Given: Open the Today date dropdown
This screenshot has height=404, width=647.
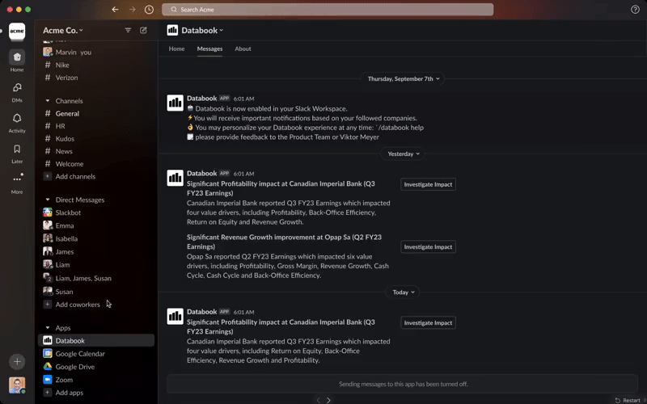Looking at the screenshot, I should [x=403, y=292].
